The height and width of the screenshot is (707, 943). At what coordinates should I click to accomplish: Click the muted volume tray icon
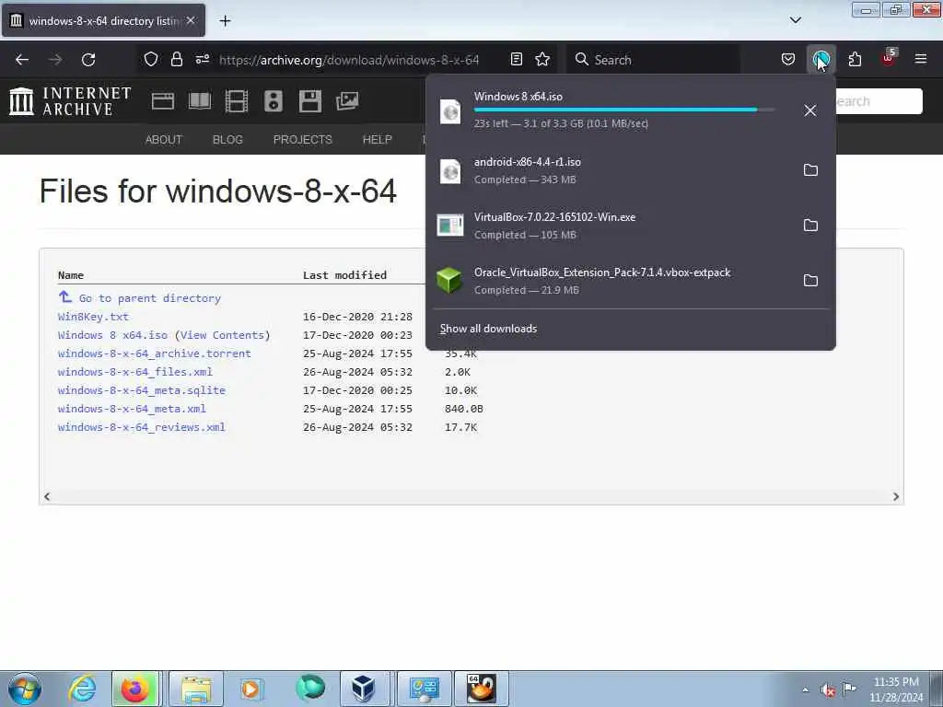coord(828,690)
